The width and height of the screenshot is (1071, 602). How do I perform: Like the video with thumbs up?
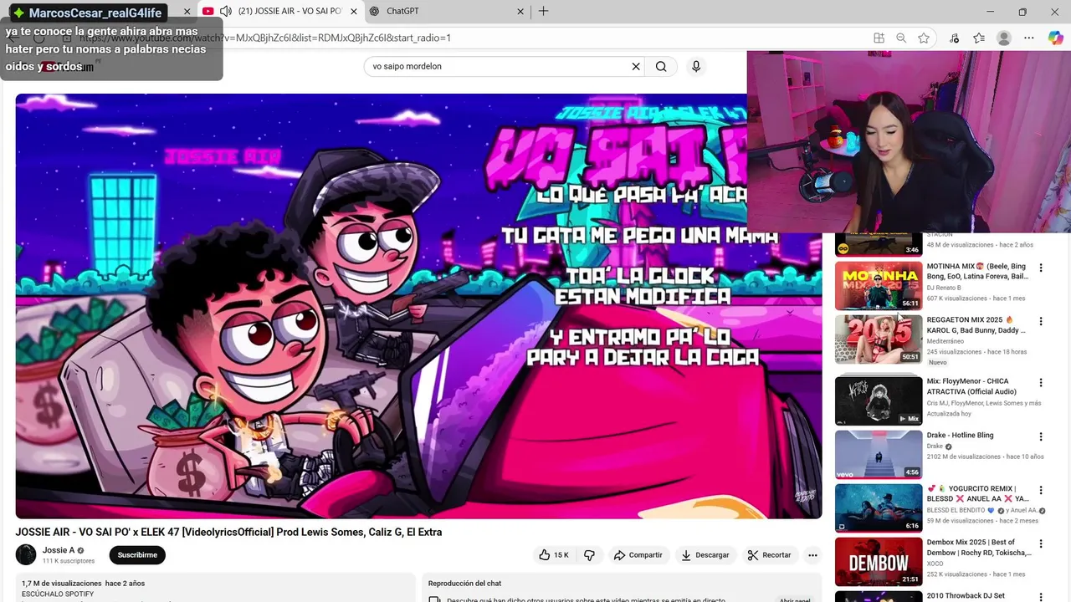(554, 555)
